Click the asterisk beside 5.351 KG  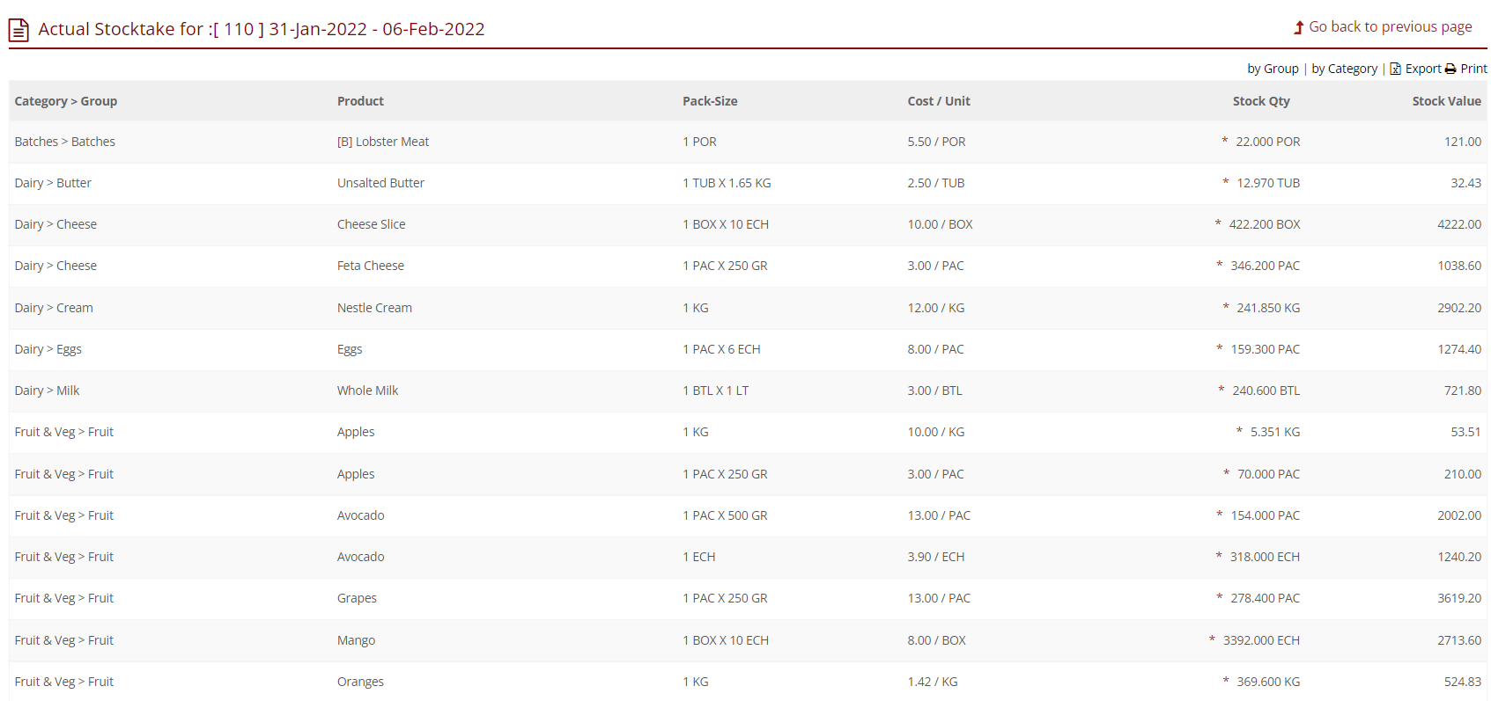(1239, 431)
